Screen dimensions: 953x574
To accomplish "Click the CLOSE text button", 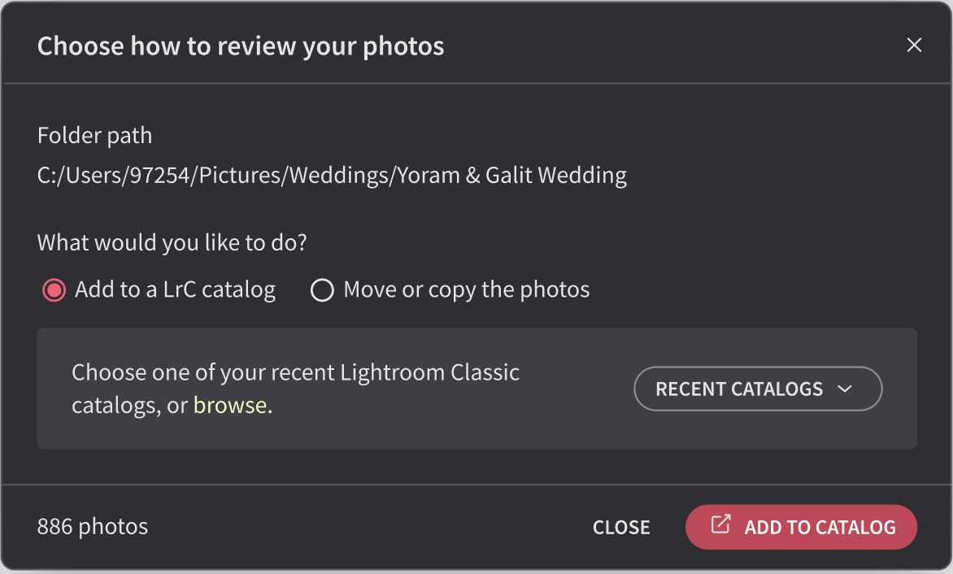I will tap(621, 527).
